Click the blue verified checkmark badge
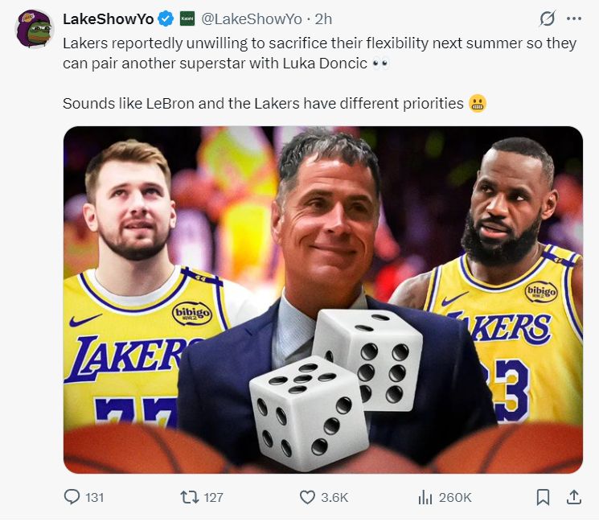The width and height of the screenshot is (599, 526). [x=166, y=18]
